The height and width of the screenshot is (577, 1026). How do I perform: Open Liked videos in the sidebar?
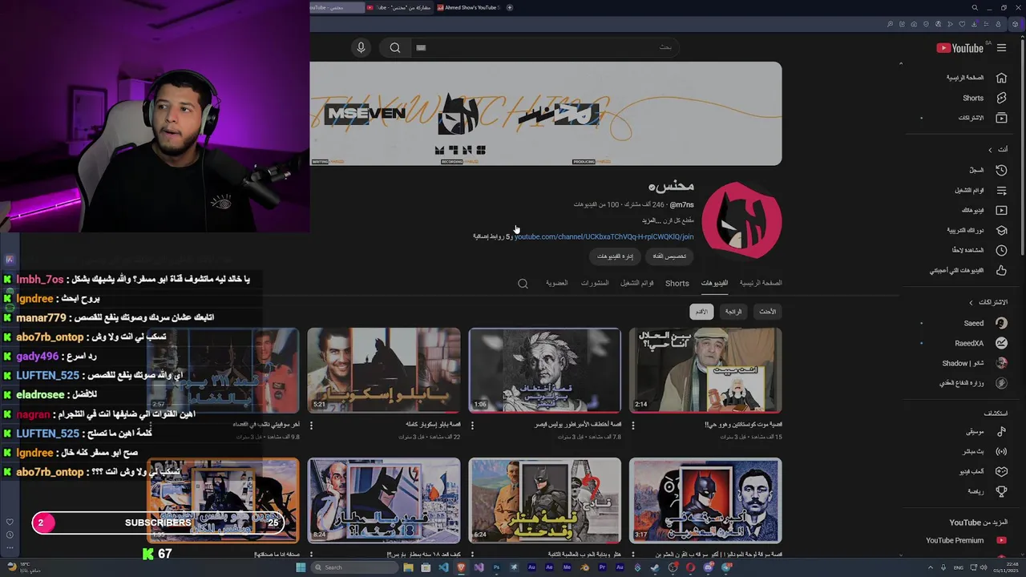click(x=967, y=271)
